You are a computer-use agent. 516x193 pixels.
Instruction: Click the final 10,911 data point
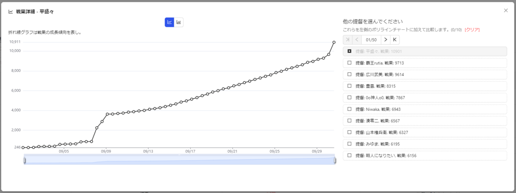[334, 42]
